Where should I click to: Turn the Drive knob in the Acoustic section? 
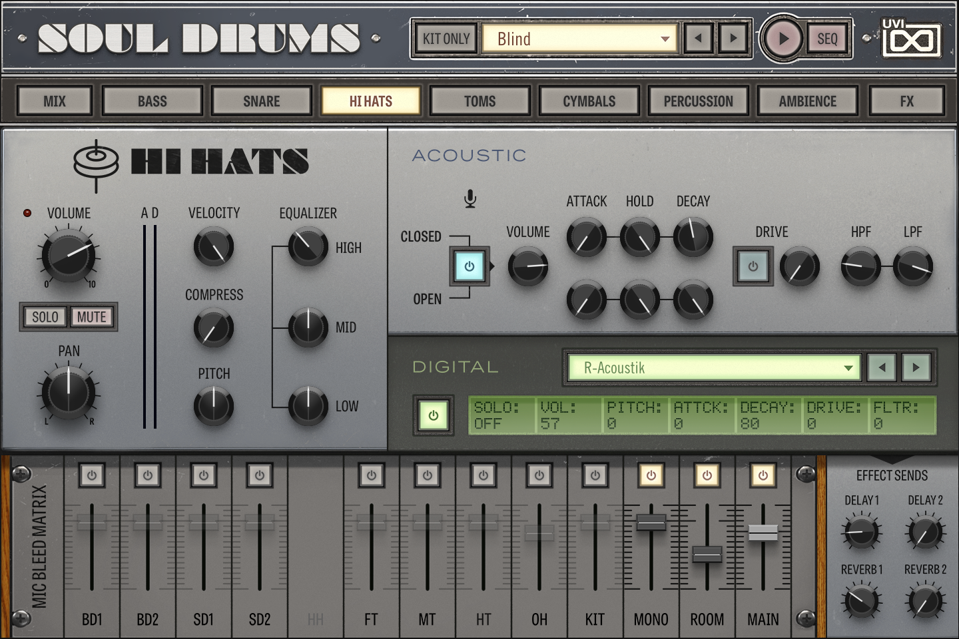tap(799, 266)
